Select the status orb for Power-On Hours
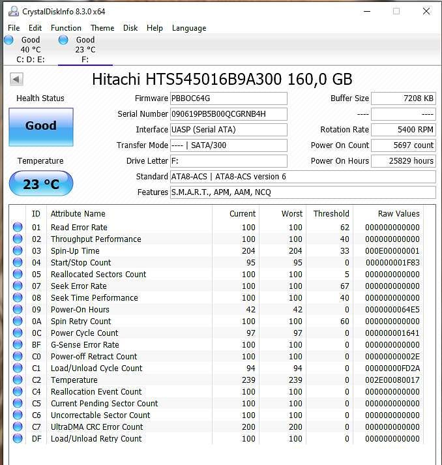This screenshot has width=442, height=465. 18,310
